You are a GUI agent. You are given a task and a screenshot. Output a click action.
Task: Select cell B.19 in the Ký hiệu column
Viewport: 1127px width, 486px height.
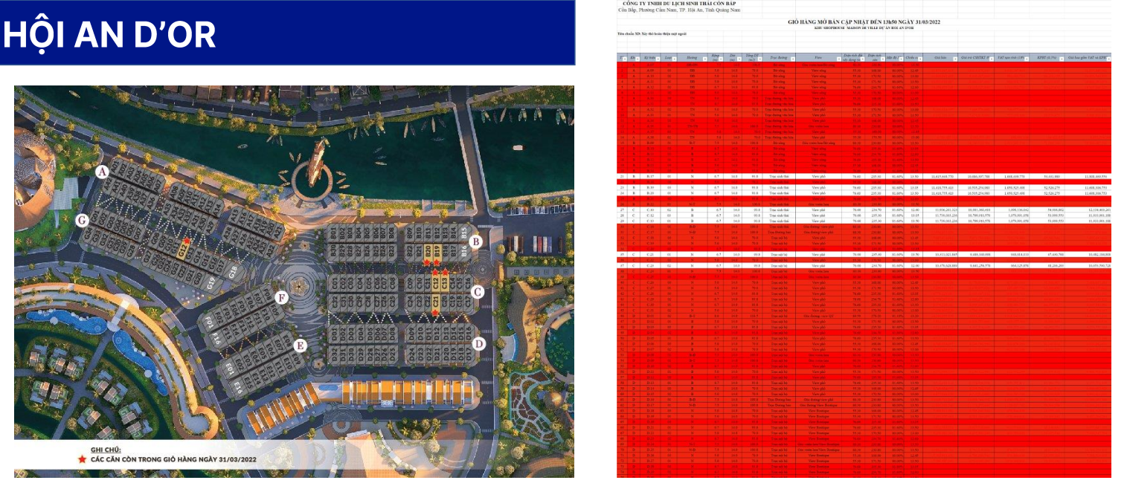point(651,188)
